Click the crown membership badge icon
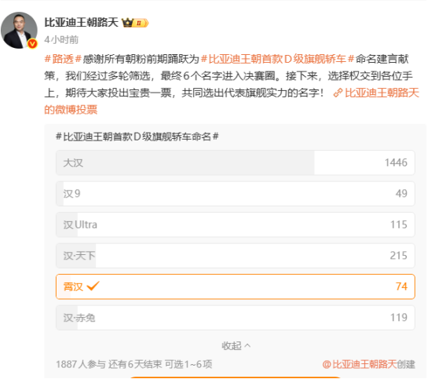This screenshot has height=379, width=435. (x=127, y=23)
